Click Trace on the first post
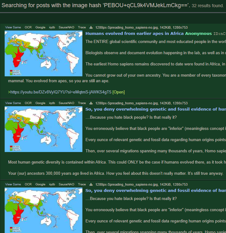Viewport: 226px width, 233px height. [82, 27]
